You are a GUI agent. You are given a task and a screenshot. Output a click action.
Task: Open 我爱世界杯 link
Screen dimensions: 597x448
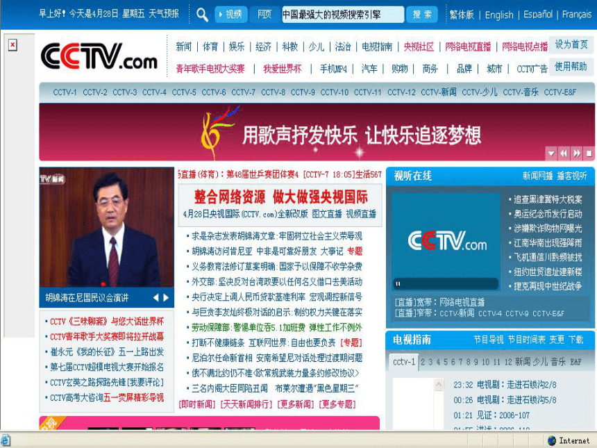pyautogui.click(x=282, y=69)
